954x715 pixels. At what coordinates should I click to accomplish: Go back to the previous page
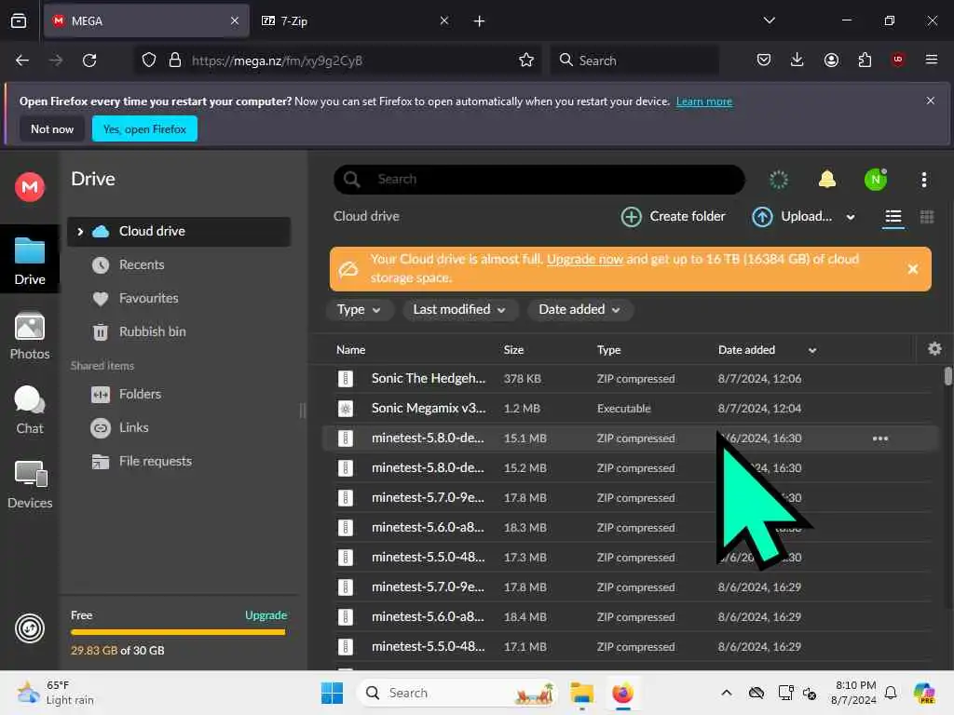[x=22, y=61]
